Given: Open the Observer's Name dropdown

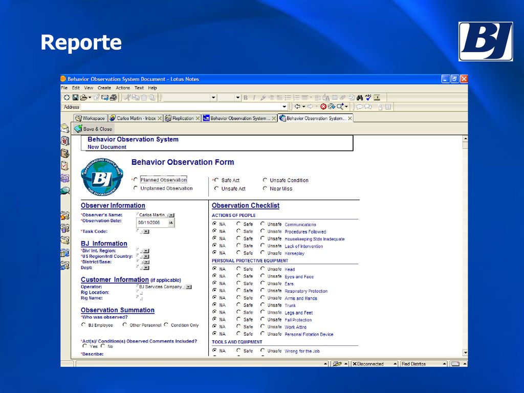Looking at the screenshot, I should (x=171, y=215).
